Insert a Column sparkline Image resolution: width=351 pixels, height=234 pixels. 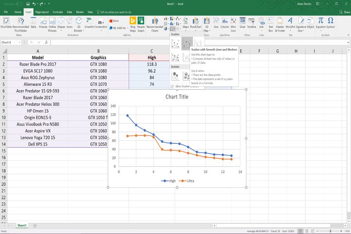coord(225,23)
